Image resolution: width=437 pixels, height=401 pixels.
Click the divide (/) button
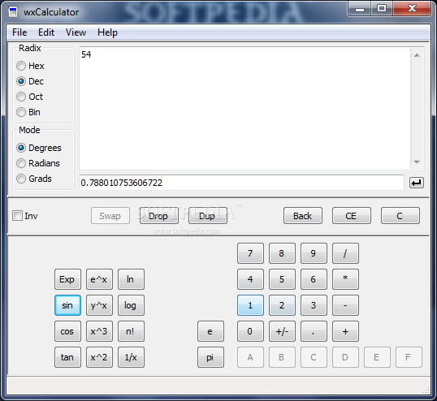point(345,253)
